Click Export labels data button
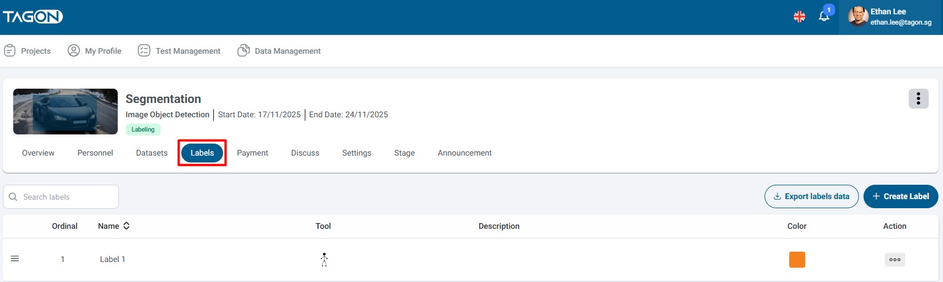 point(811,196)
